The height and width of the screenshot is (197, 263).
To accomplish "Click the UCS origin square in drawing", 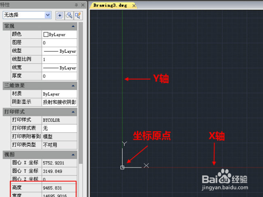I will click(122, 167).
